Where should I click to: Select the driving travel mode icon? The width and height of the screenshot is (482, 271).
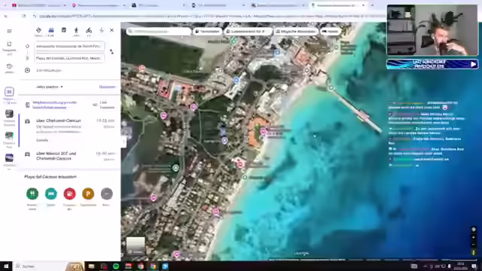click(x=51, y=30)
